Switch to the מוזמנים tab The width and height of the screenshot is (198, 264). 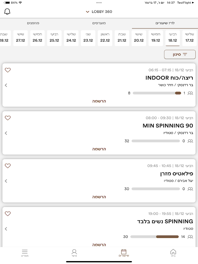pos(33,23)
